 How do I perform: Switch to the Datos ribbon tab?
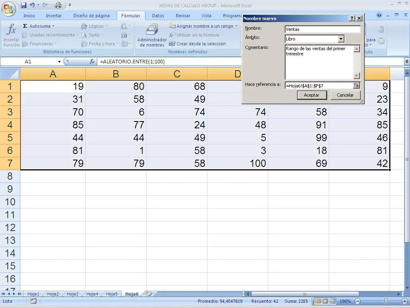[158, 16]
